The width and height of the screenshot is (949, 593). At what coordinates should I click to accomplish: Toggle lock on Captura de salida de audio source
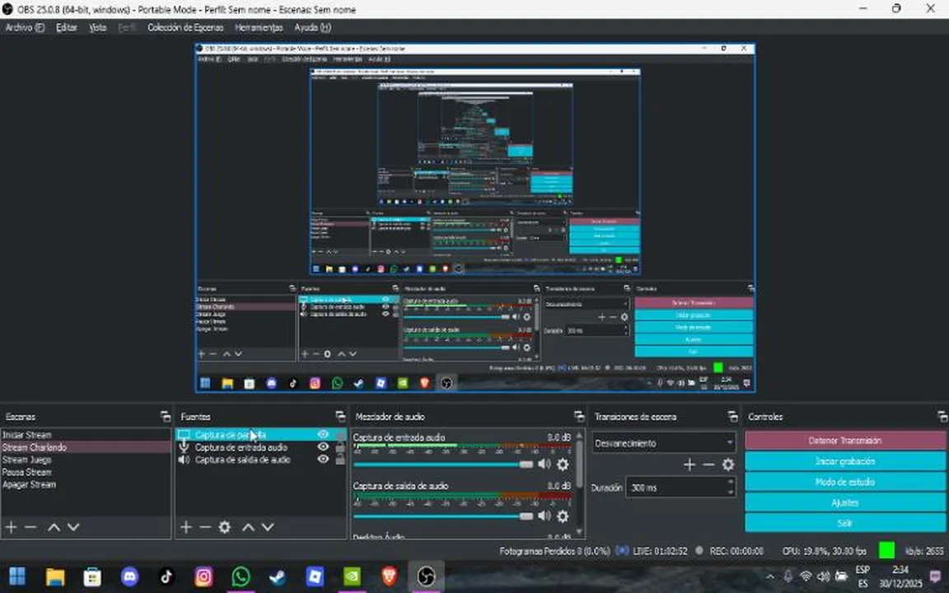pyautogui.click(x=340, y=460)
